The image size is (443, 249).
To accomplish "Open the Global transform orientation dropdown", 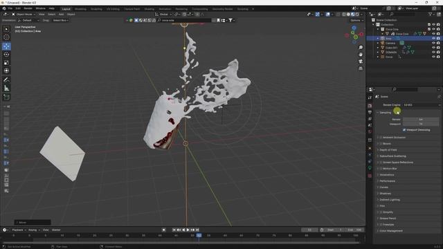I will point(163,15).
